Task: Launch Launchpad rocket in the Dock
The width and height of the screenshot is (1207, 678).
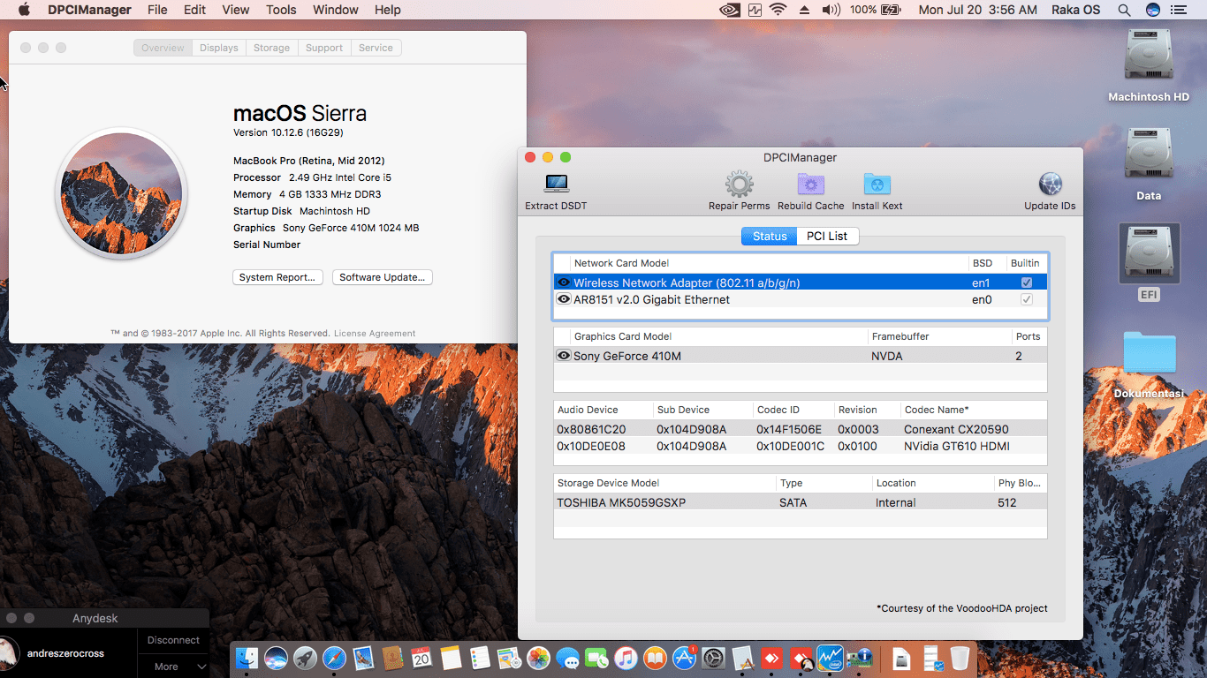Action: tap(305, 658)
